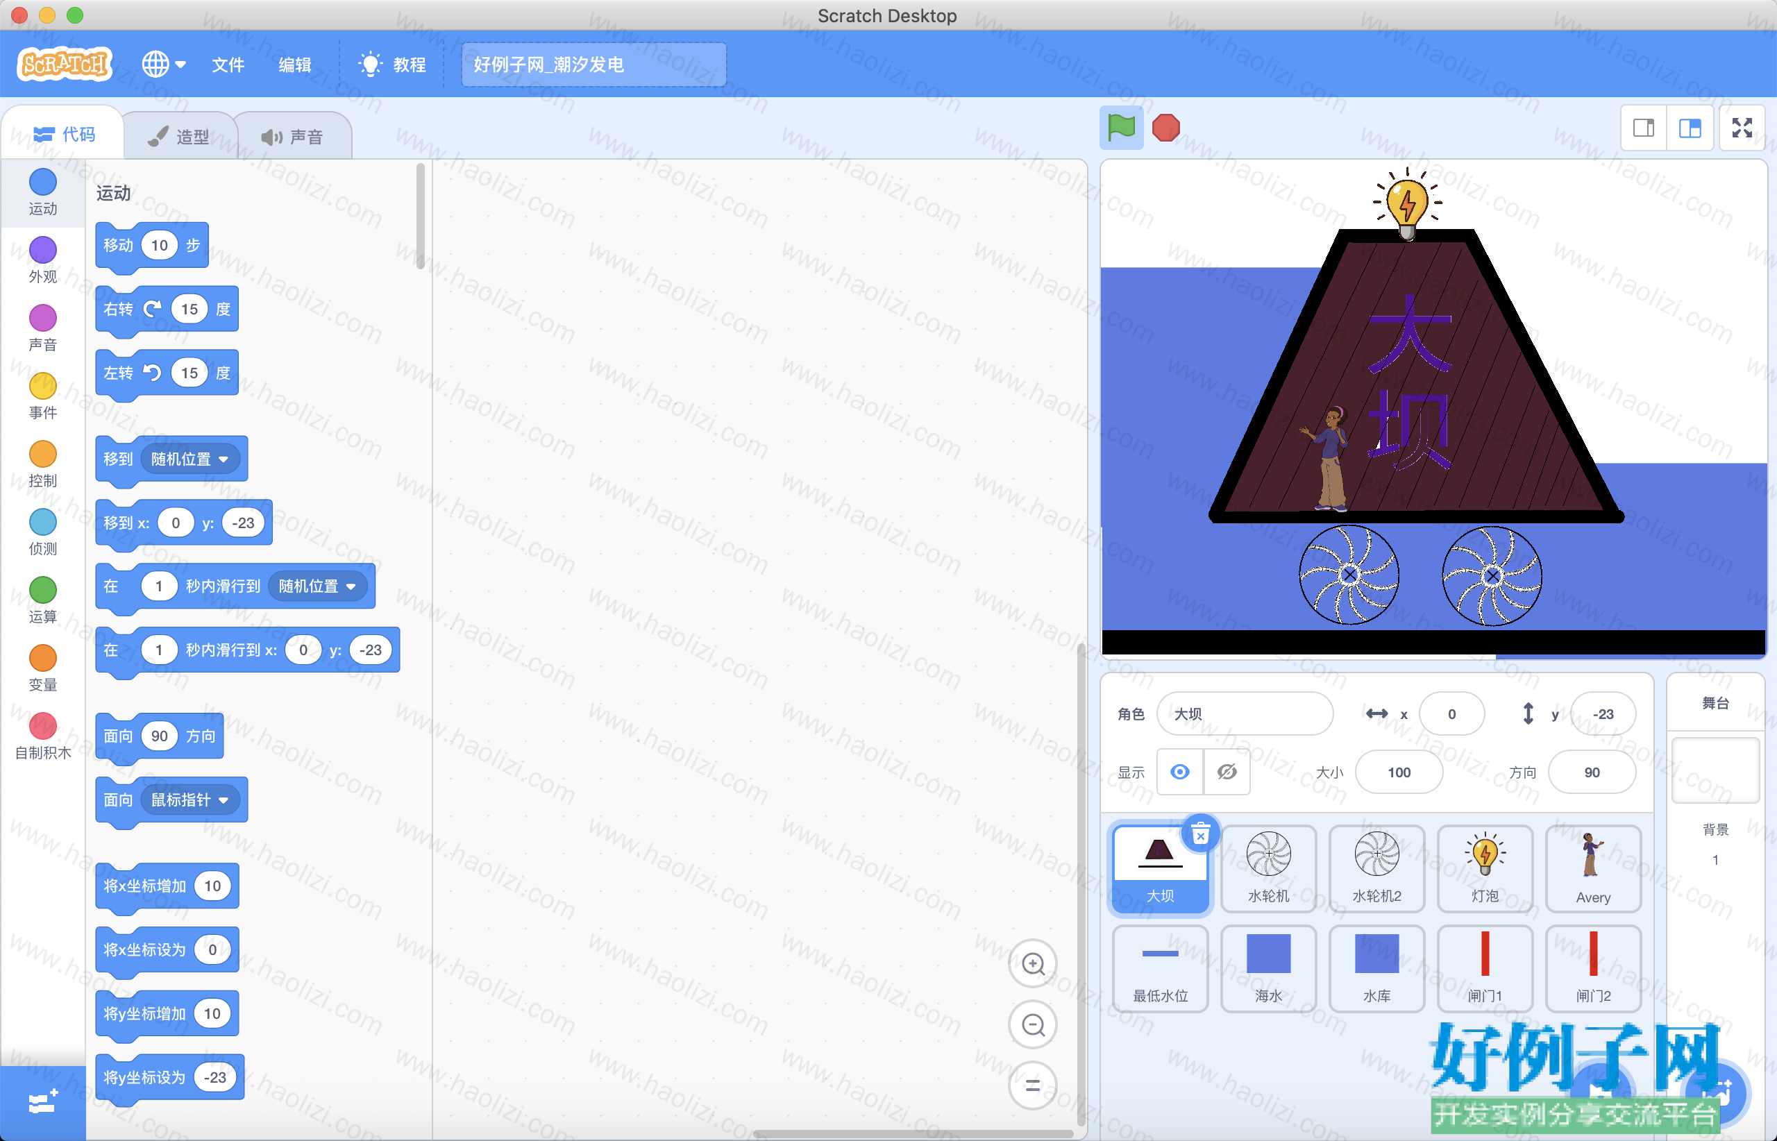The height and width of the screenshot is (1141, 1777).
Task: Select the 运算 operators category
Action: click(43, 601)
